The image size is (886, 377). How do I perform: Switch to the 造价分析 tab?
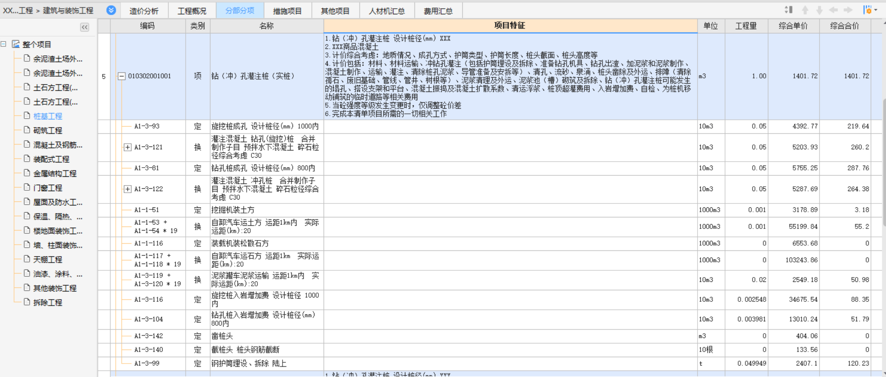[x=144, y=11]
